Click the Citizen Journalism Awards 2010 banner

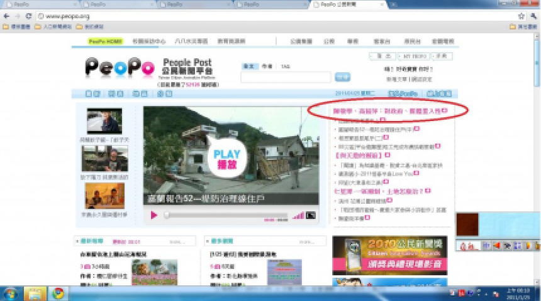tap(389, 255)
